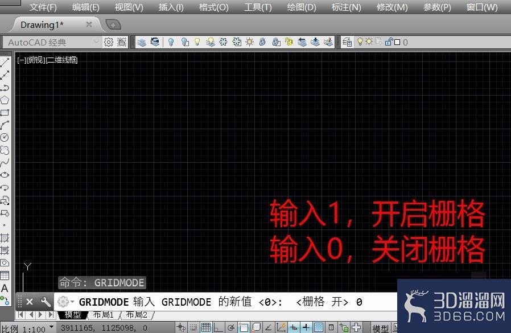Select the Polygon tool
The width and height of the screenshot is (511, 333).
5,100
